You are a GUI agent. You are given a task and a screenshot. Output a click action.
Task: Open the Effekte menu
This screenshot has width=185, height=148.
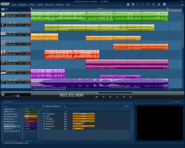click(32, 5)
